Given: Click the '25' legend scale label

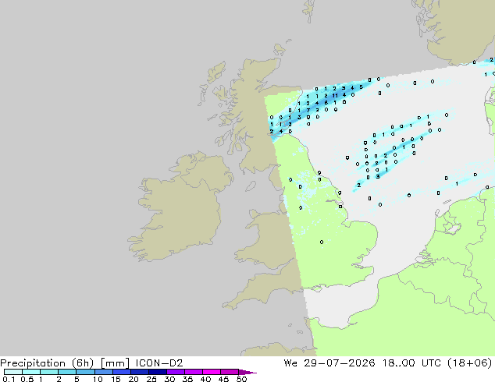Looking at the screenshot, I should click(151, 379).
